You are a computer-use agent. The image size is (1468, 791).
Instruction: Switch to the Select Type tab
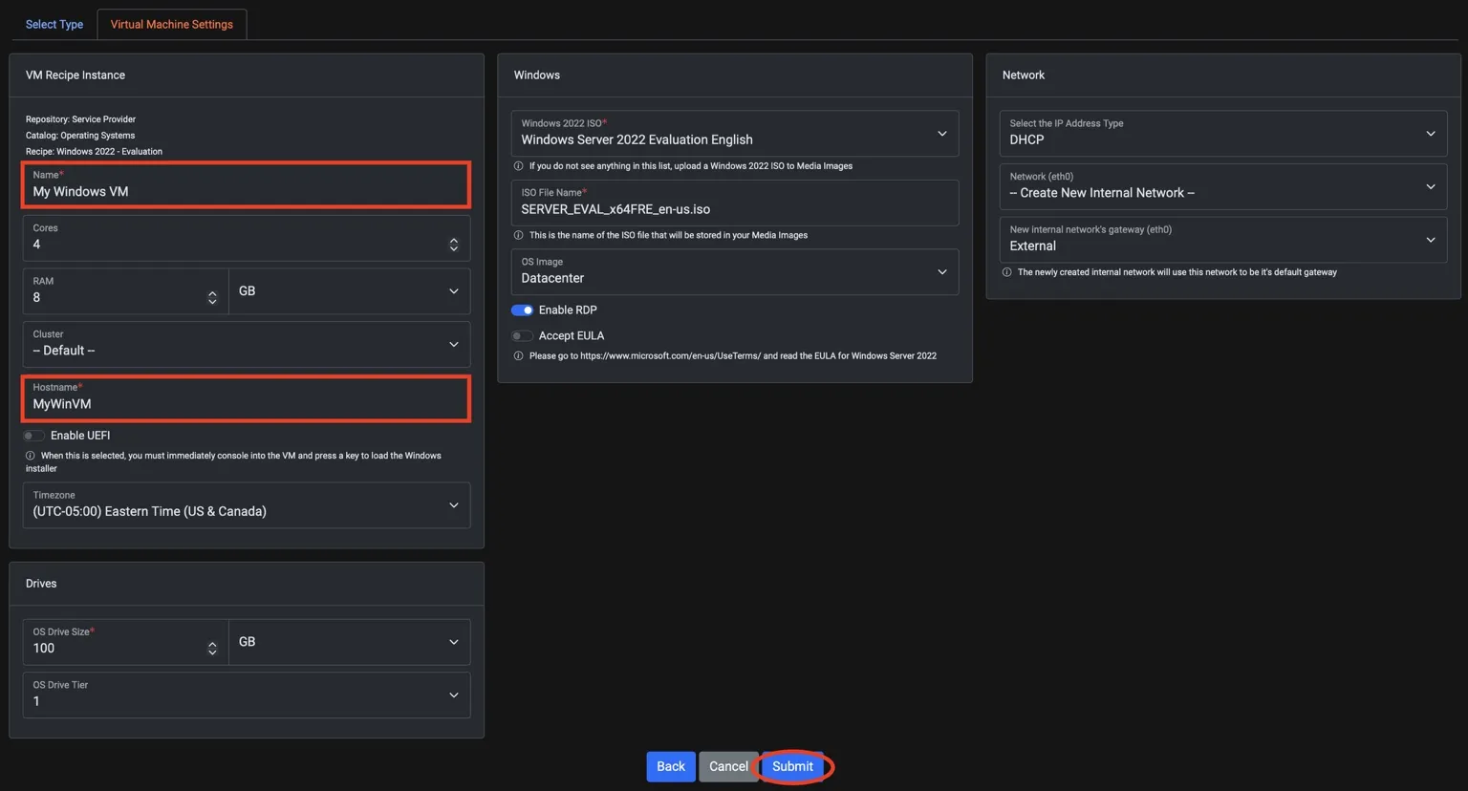click(x=54, y=24)
